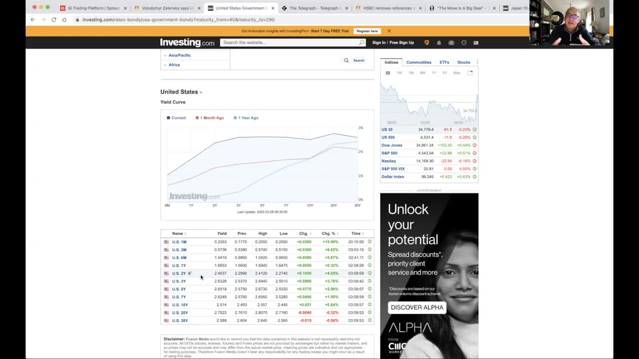The width and height of the screenshot is (639, 359).
Task: Click the clock icon in the Dollar Index row
Action: point(474,177)
